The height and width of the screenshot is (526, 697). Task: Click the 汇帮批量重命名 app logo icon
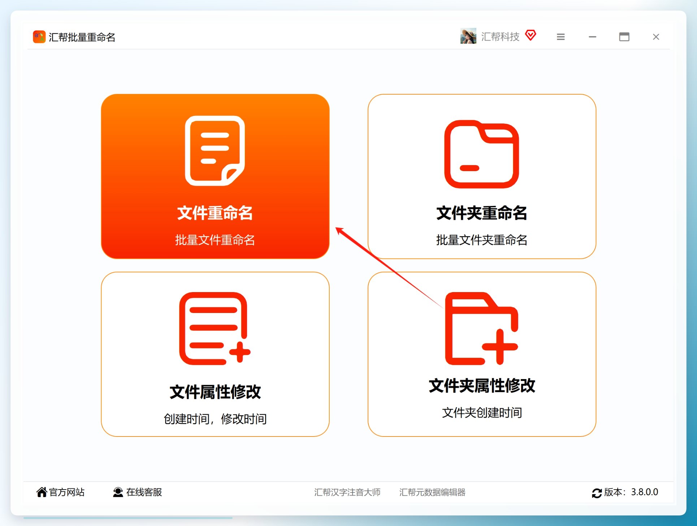tap(39, 37)
